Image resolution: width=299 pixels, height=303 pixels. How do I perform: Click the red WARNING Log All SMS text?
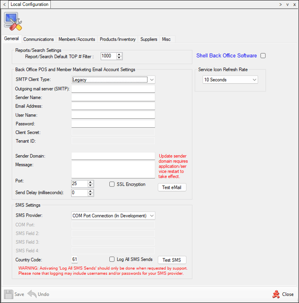103,271
